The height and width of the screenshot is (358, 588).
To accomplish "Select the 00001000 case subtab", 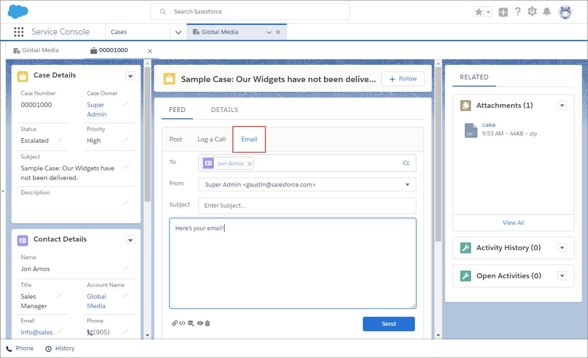I will (x=109, y=50).
